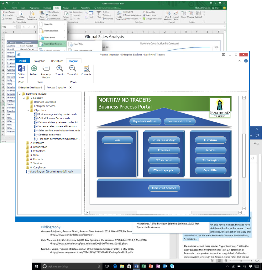262x270 pixels.
Task: Open OneNote from the taskbar
Action: pyautogui.click(x=158, y=266)
